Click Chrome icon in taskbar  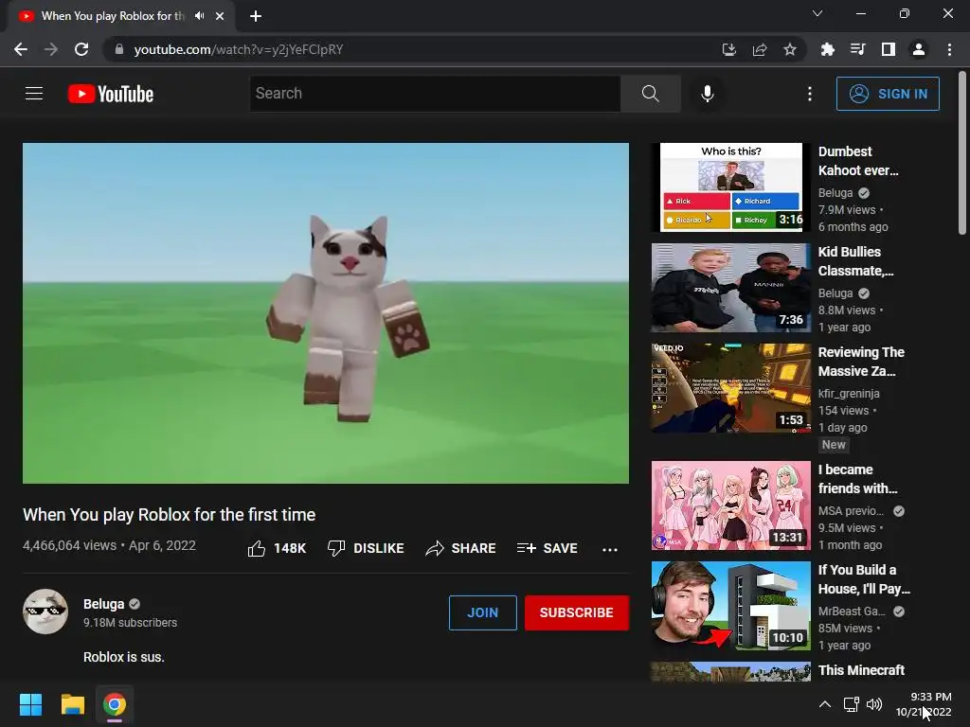[115, 704]
